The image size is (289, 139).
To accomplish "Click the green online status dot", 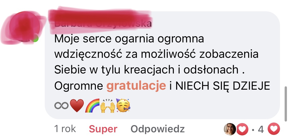I will pyautogui.click(x=35, y=39).
